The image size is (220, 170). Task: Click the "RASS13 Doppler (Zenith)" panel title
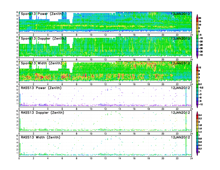(42, 112)
